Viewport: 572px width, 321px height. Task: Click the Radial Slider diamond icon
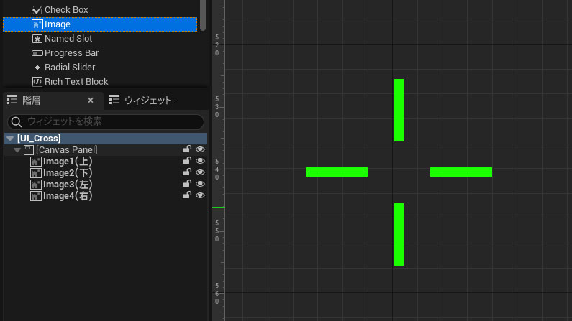click(x=37, y=68)
